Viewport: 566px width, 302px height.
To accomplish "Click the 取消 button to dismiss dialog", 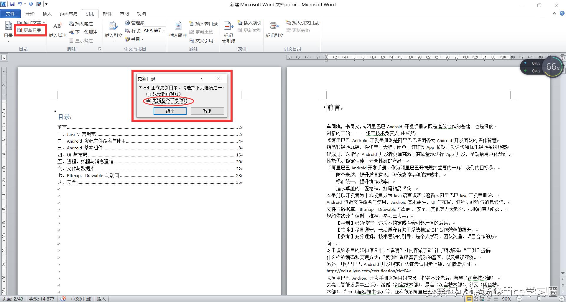I will coord(207,111).
